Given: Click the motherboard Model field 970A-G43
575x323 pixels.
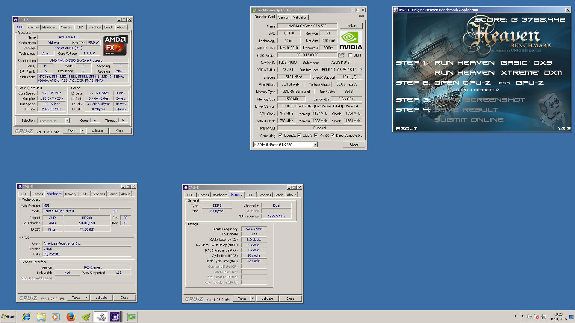Looking at the screenshot, I should pyautogui.click(x=71, y=211).
